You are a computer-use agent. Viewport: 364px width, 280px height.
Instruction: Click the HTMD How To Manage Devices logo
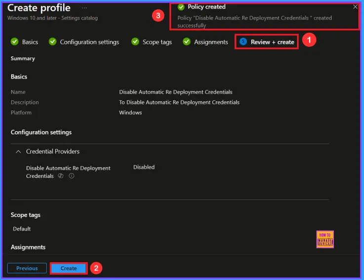[x=325, y=239]
